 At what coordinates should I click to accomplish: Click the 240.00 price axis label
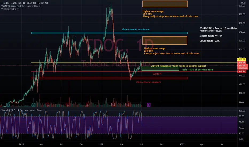242,32
